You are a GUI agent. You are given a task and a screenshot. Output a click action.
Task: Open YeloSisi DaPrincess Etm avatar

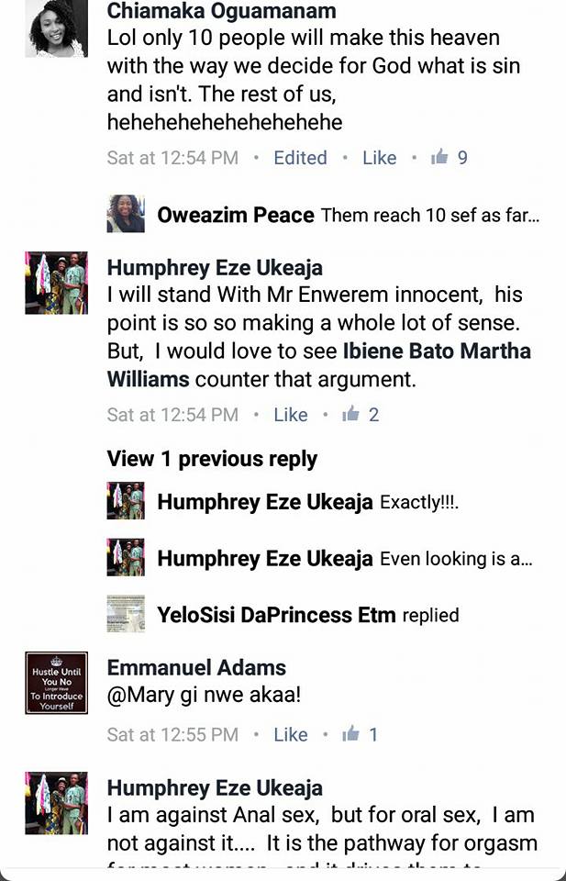click(126, 614)
